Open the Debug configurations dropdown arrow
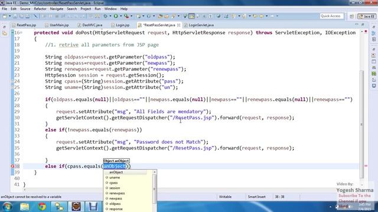 click(110, 16)
